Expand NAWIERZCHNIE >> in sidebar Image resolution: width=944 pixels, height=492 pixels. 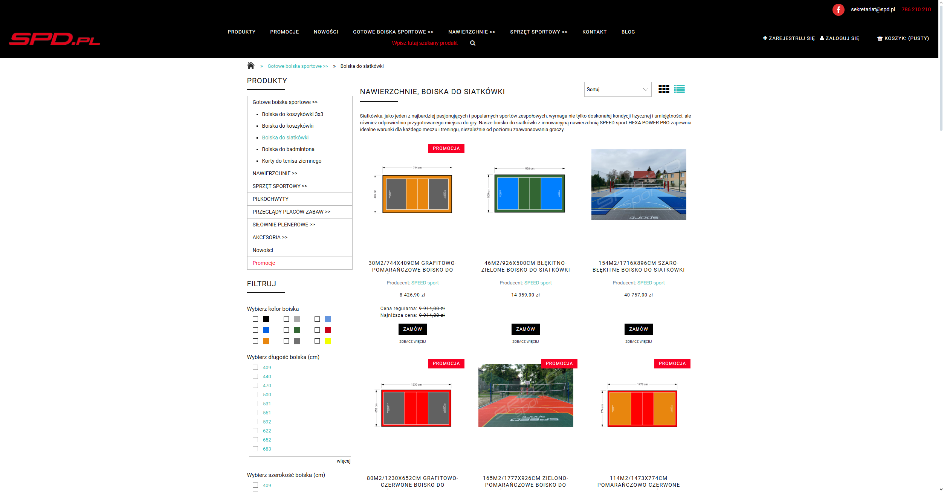275,173
